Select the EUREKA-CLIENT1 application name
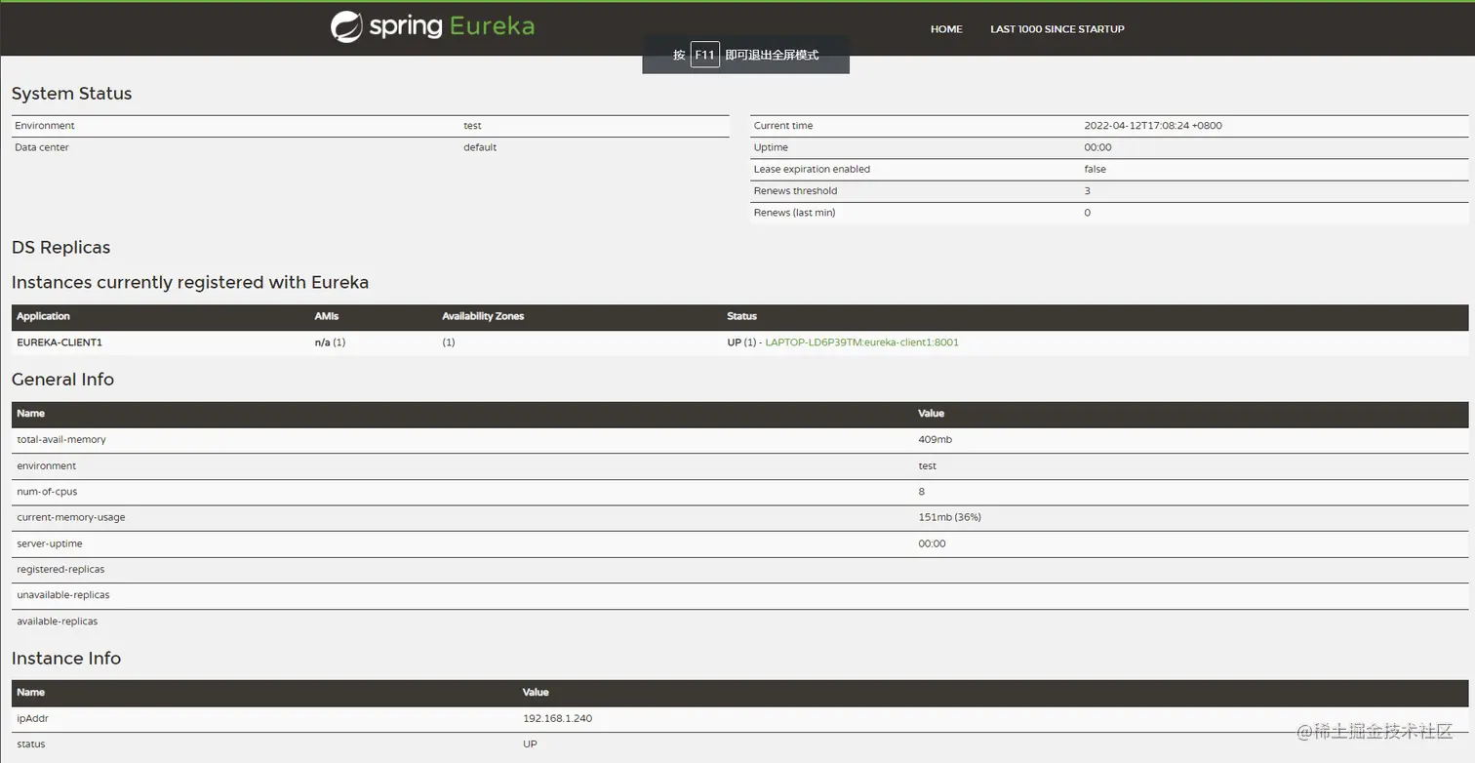 (60, 342)
